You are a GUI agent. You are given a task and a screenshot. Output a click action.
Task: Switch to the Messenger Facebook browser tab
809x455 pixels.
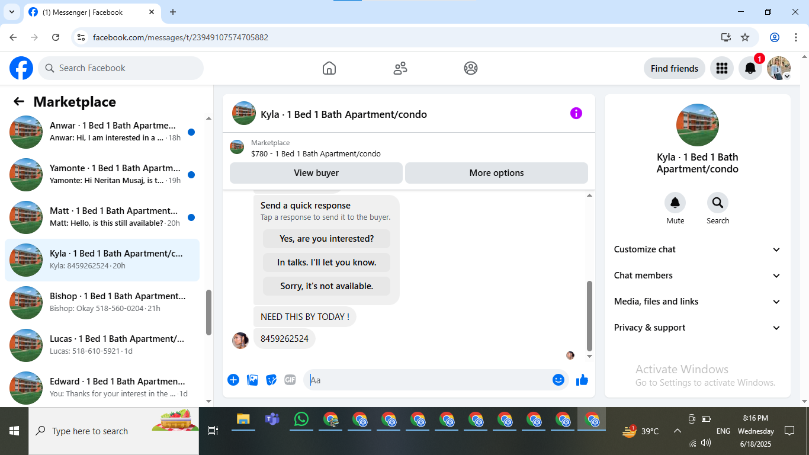(92, 12)
